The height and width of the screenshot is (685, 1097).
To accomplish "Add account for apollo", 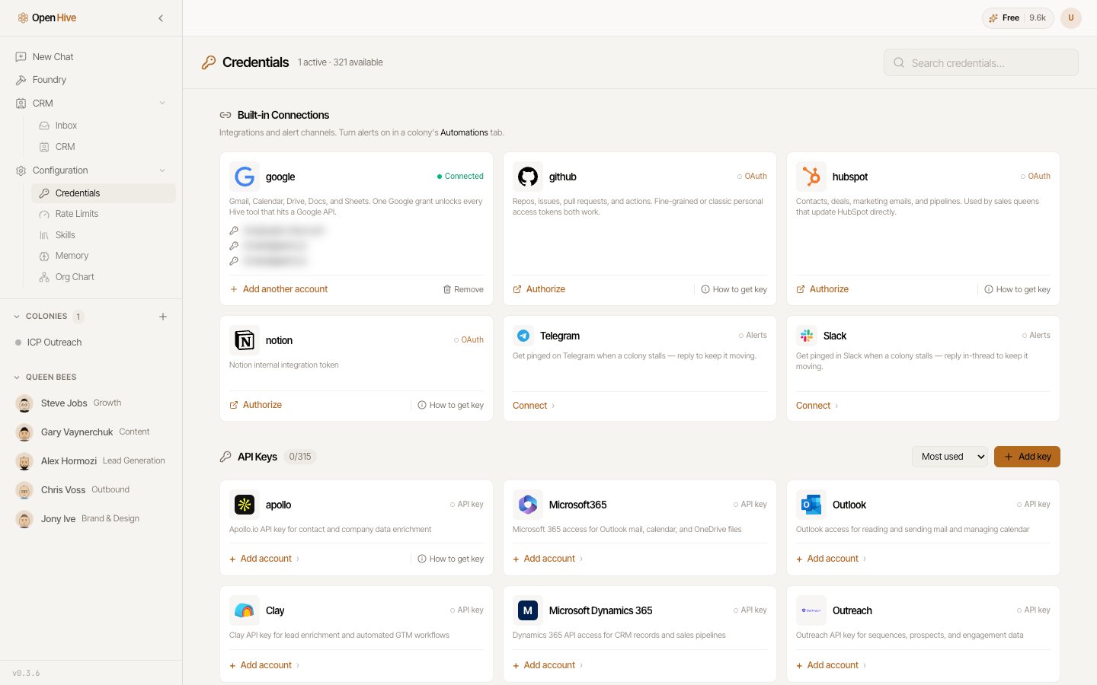I will pos(264,559).
